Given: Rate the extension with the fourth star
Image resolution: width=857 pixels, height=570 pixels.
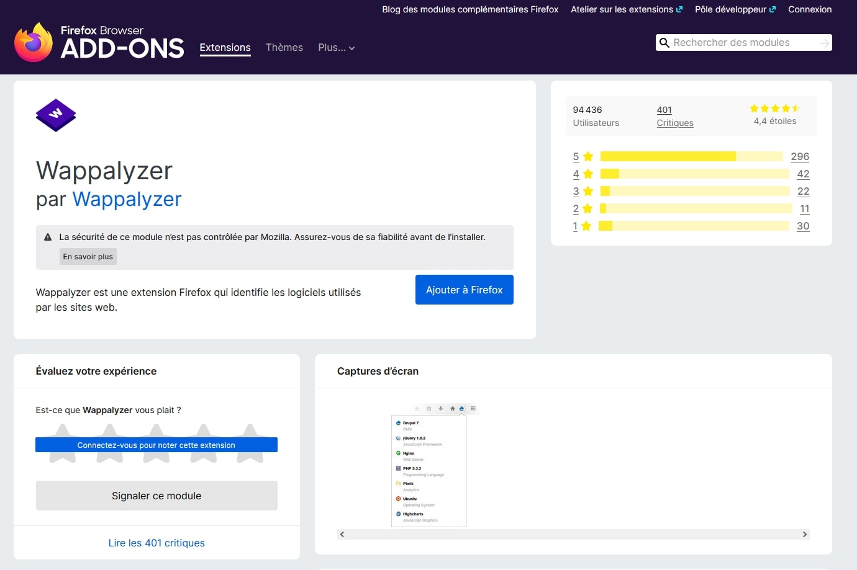Looking at the screenshot, I should click(204, 443).
